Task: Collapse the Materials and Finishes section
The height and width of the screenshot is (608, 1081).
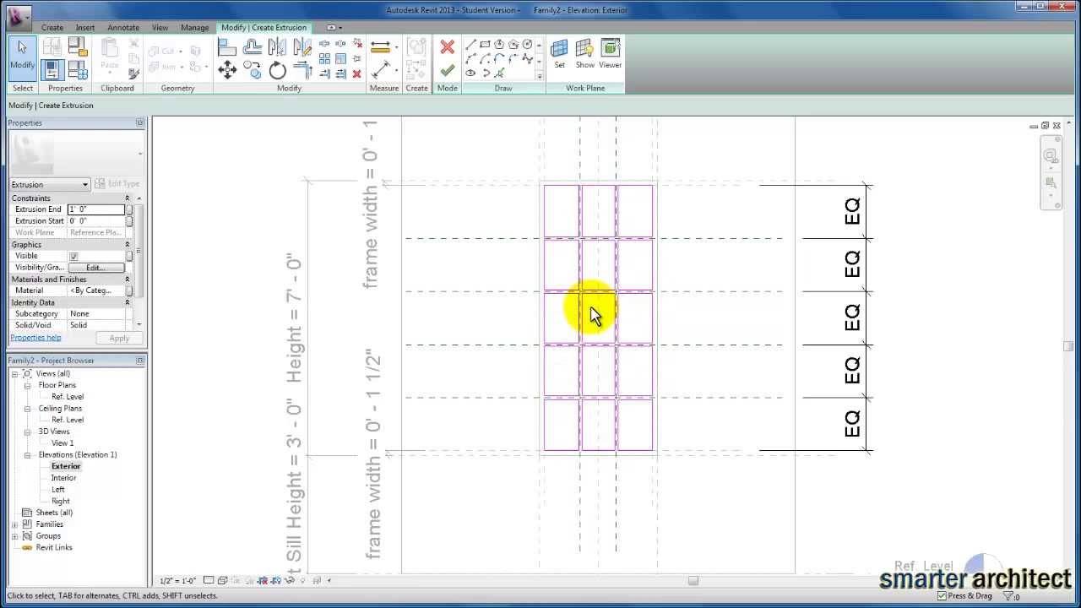Action: click(128, 280)
